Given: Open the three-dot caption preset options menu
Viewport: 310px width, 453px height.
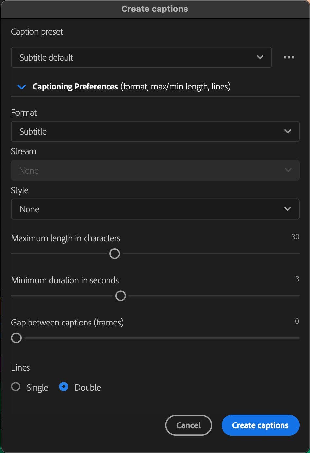Looking at the screenshot, I should [x=289, y=57].
